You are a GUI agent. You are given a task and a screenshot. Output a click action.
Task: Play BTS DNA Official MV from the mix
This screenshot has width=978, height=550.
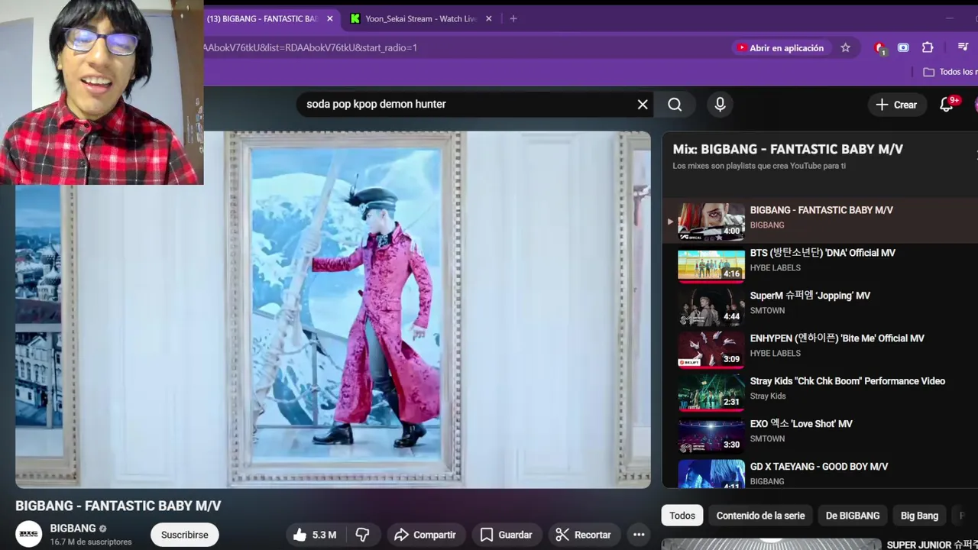(x=820, y=265)
